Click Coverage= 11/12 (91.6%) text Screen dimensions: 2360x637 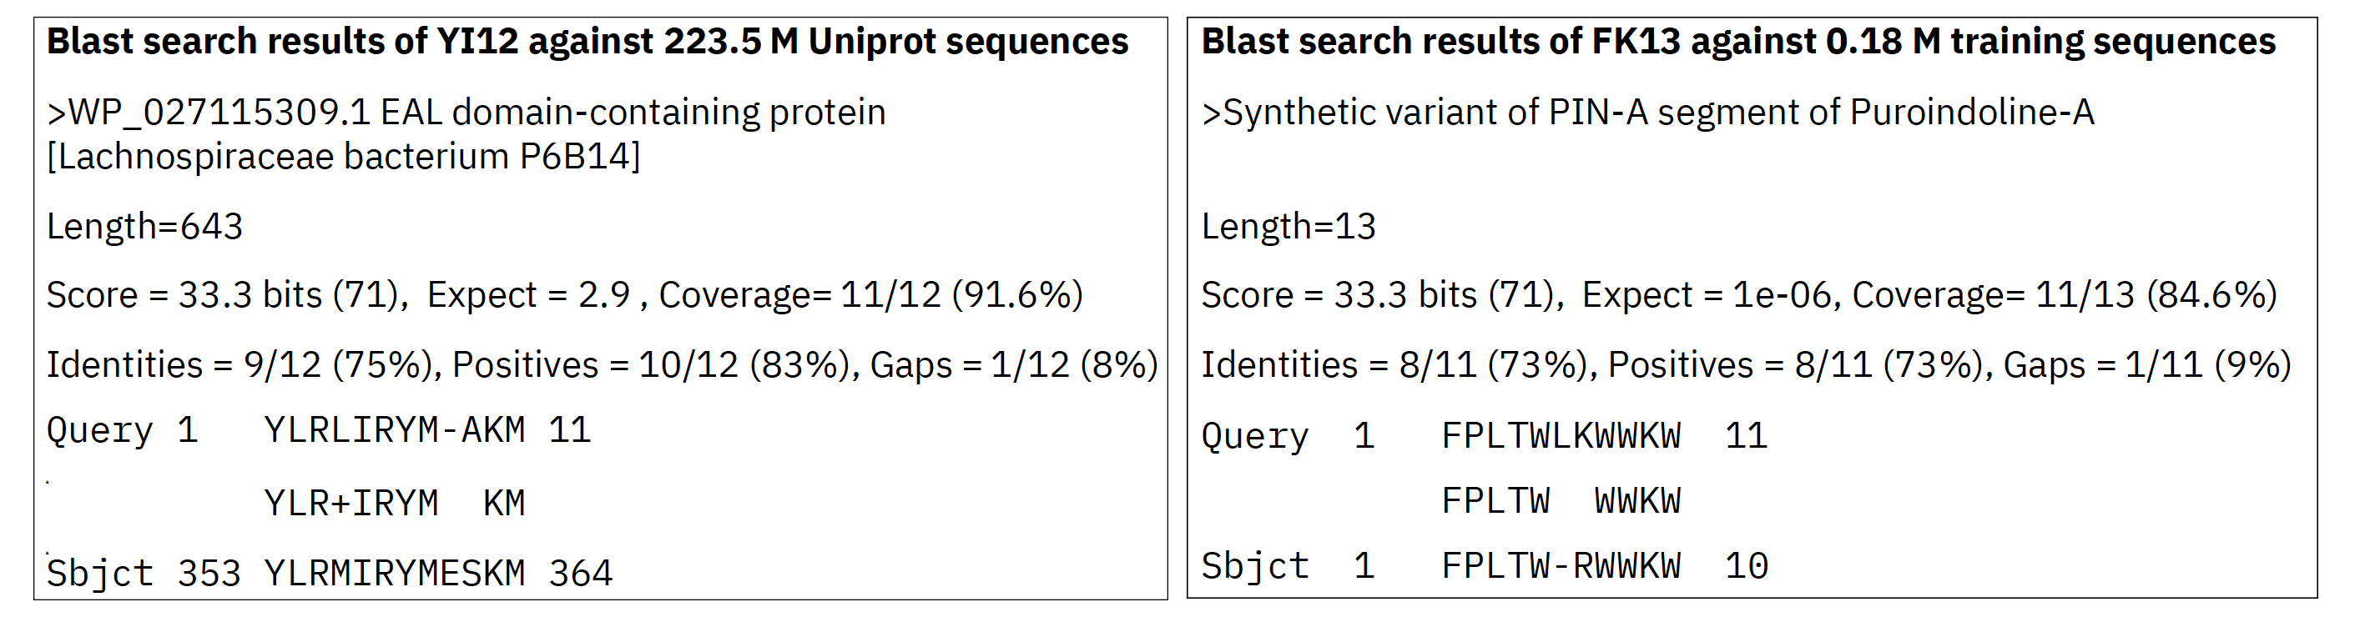871,296
